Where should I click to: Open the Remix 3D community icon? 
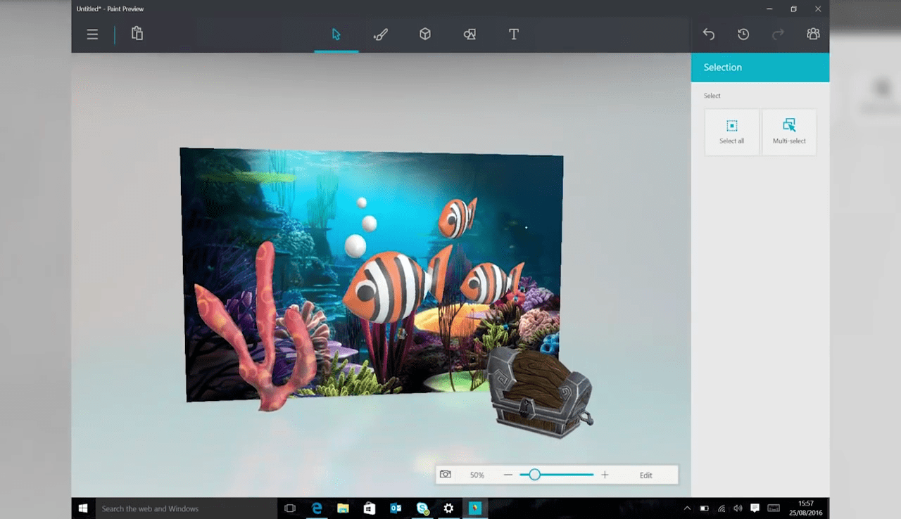coord(813,34)
